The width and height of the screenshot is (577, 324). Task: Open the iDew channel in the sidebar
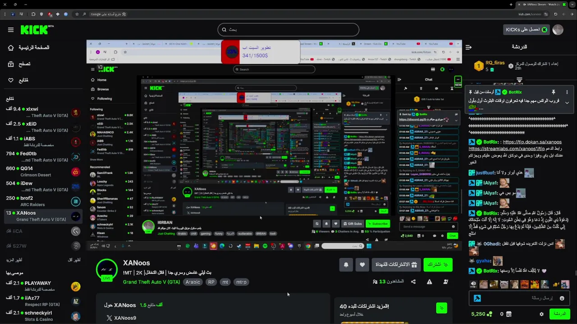click(43, 186)
